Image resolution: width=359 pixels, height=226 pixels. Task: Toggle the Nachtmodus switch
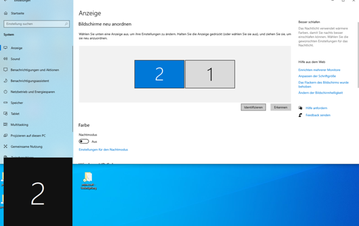(x=84, y=142)
